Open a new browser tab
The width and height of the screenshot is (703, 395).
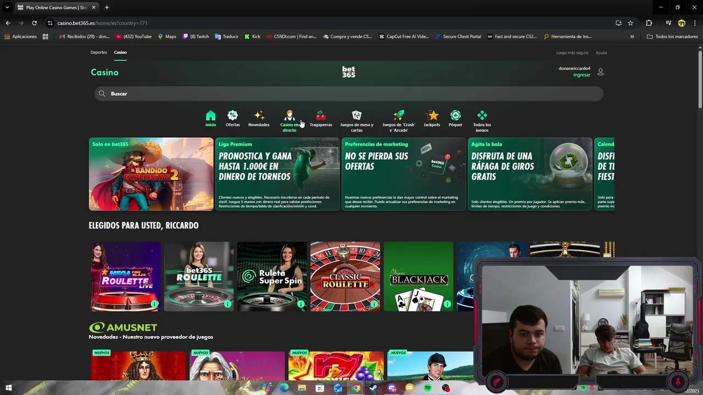click(107, 8)
